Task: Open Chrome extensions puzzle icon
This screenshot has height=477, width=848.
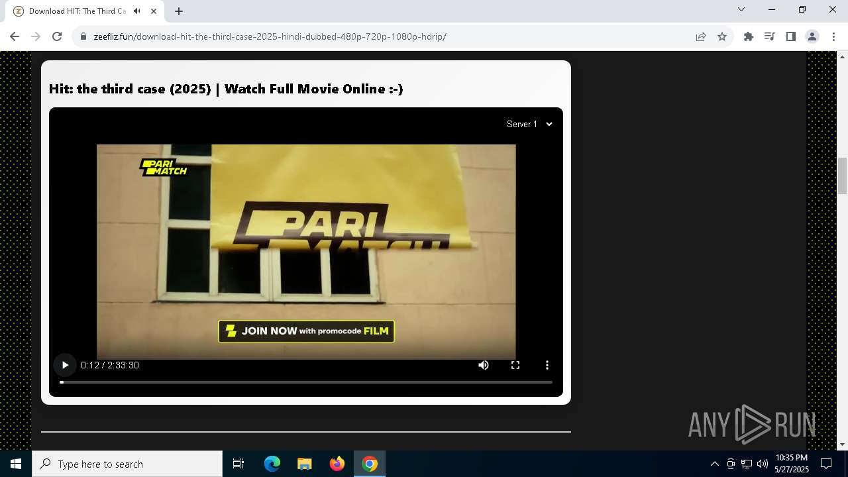Action: pos(749,36)
